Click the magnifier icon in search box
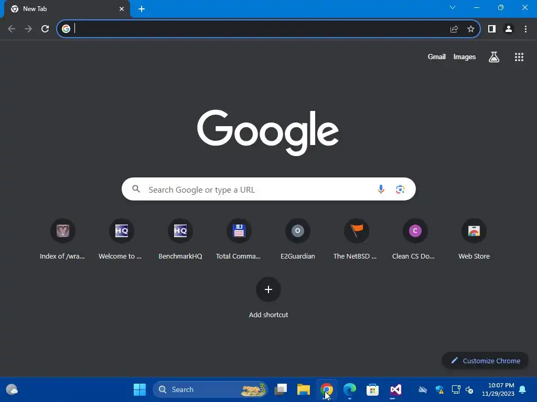The width and height of the screenshot is (537, 402). (x=136, y=189)
